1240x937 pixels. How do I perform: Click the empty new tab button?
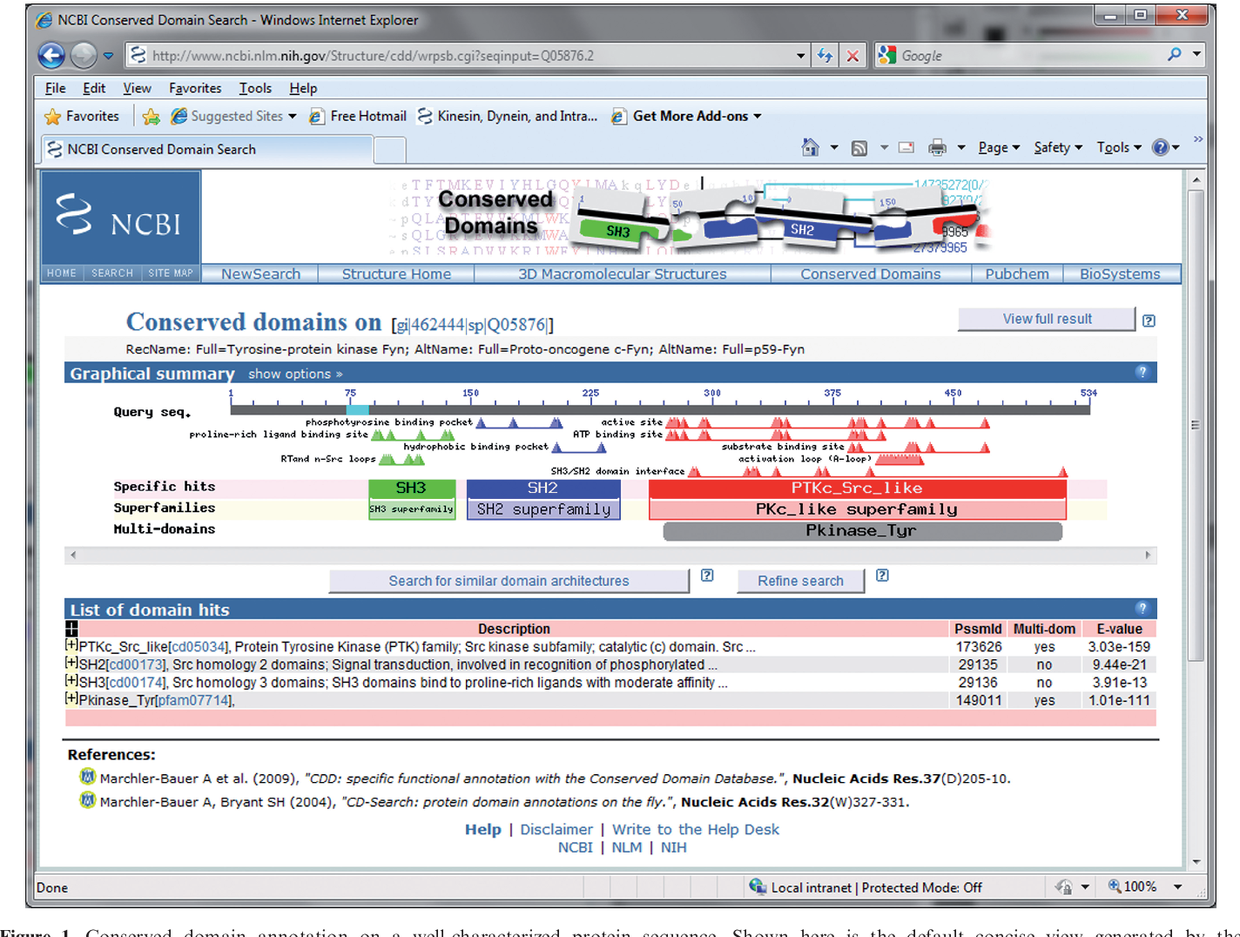coord(390,151)
